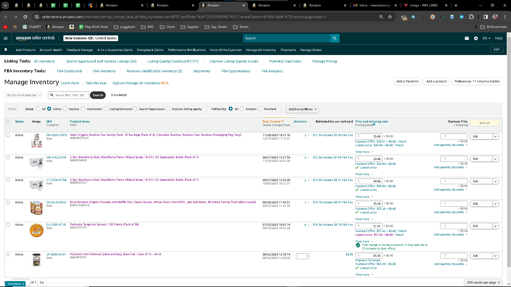Open the Chrome extensions puzzle icon
The image size is (511, 287).
click(x=471, y=17)
